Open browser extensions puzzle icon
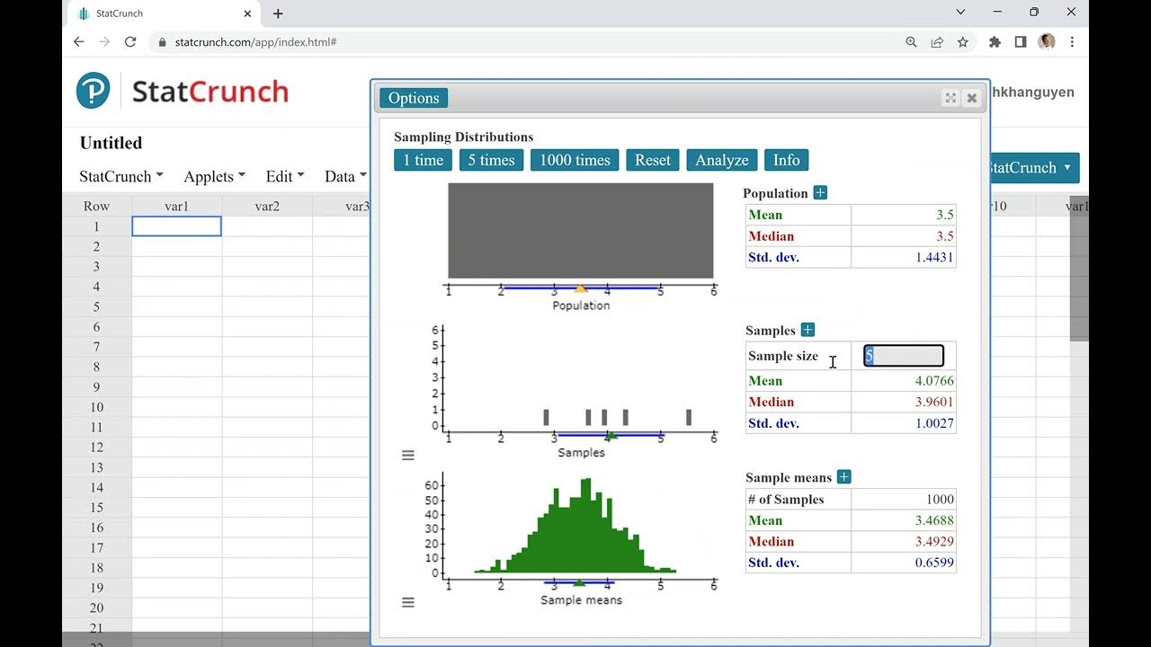The height and width of the screenshot is (647, 1151). click(995, 41)
